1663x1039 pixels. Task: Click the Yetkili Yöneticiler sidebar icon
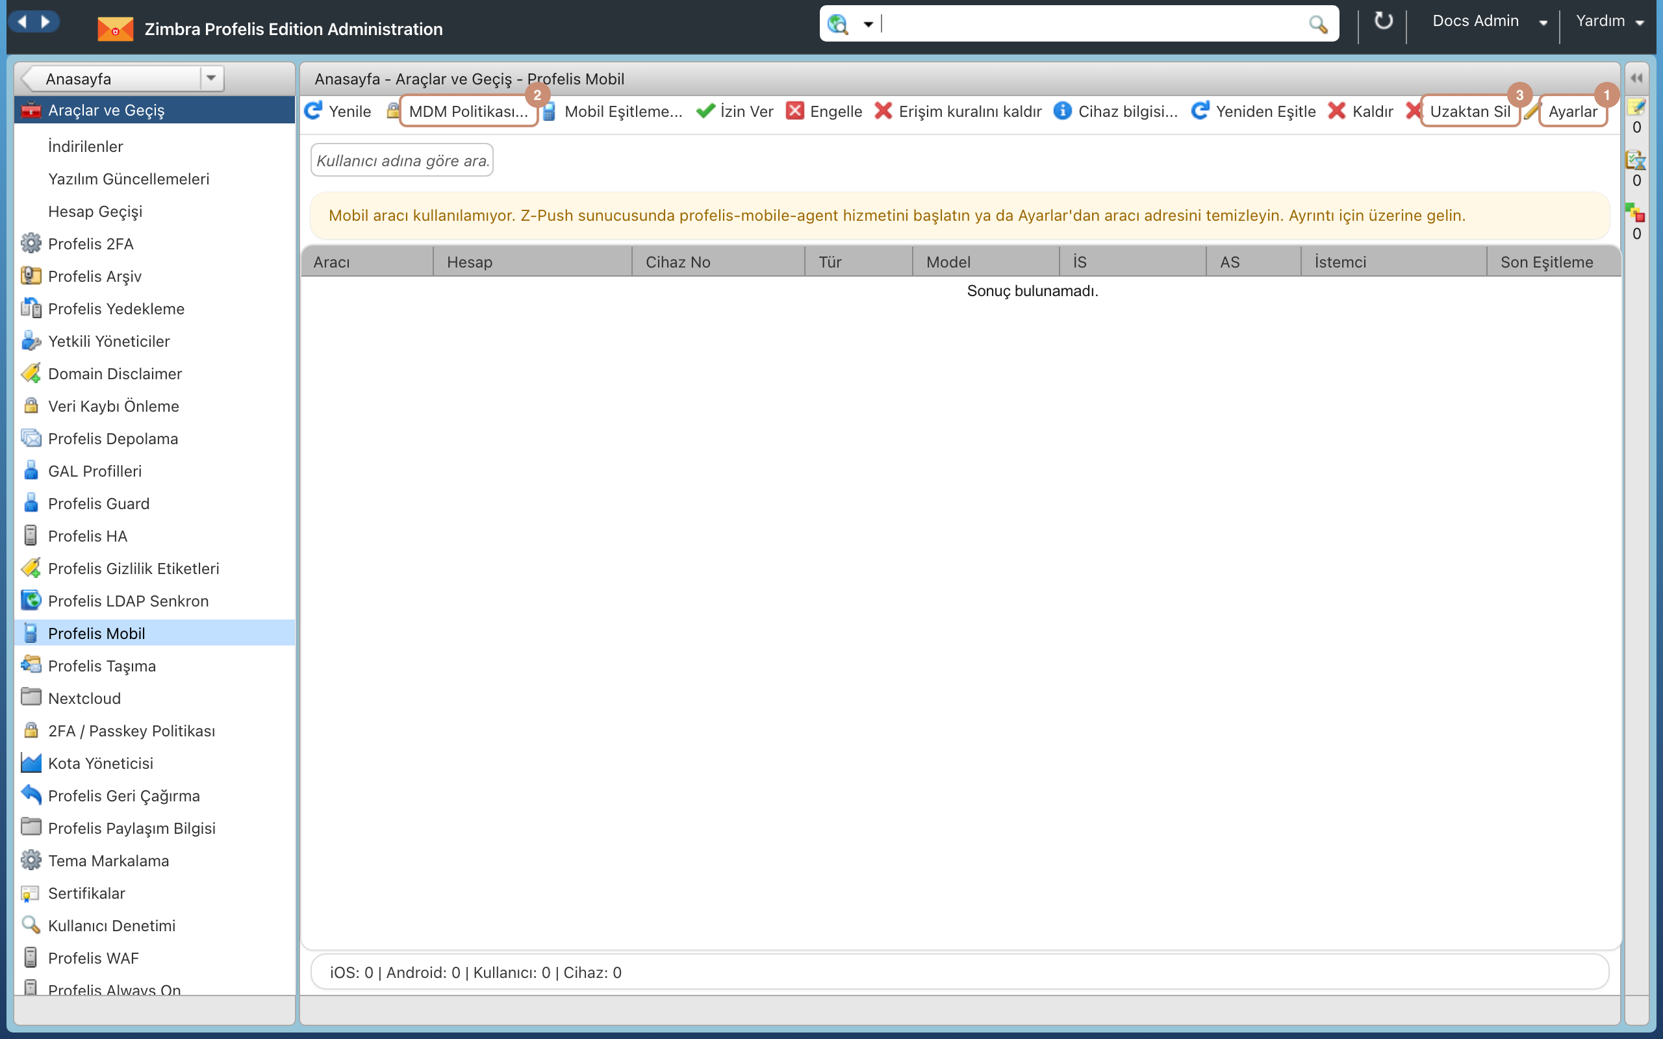pos(31,341)
